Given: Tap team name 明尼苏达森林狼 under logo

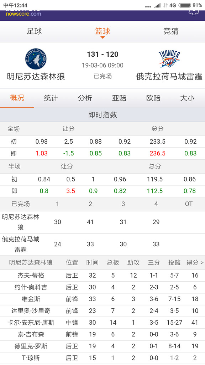Looking at the screenshot, I should pyautogui.click(x=36, y=76).
